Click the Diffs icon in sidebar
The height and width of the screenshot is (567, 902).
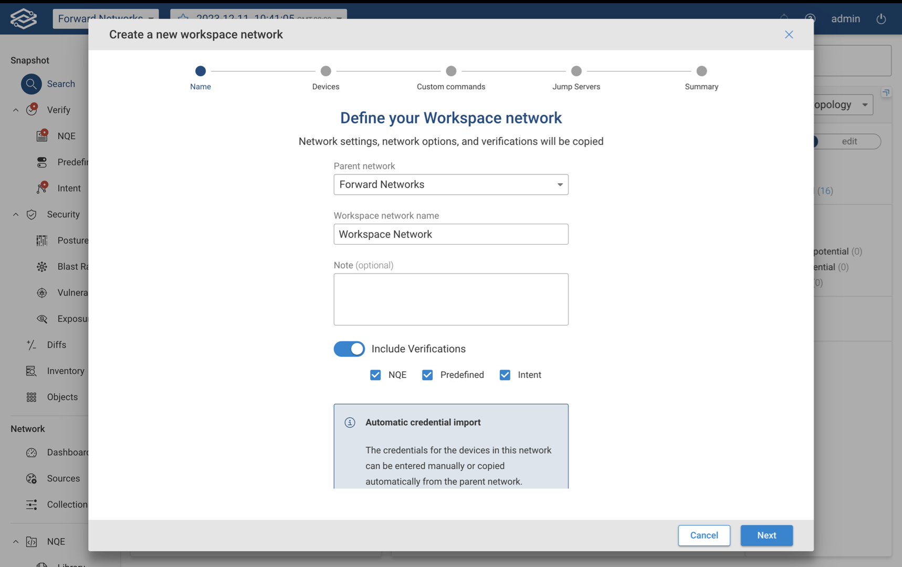coord(32,345)
